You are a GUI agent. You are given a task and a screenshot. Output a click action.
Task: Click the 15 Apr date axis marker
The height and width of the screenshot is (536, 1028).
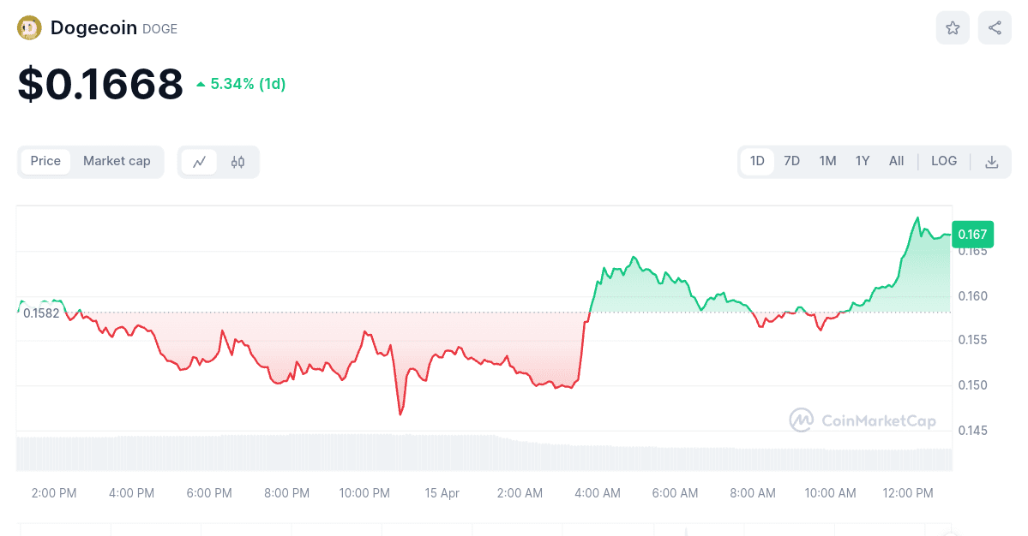[x=442, y=493]
